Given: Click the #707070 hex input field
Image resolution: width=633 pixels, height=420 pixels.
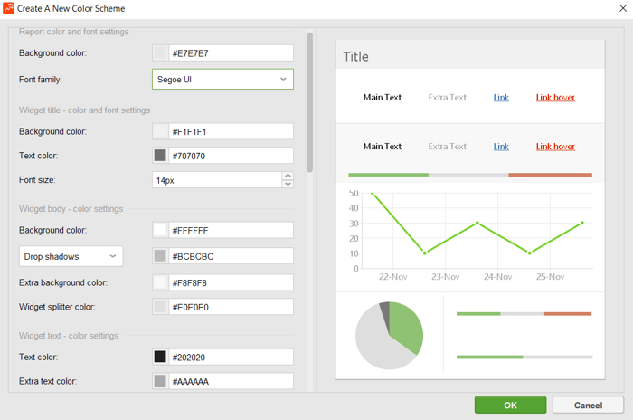Looking at the screenshot, I should pyautogui.click(x=231, y=156).
